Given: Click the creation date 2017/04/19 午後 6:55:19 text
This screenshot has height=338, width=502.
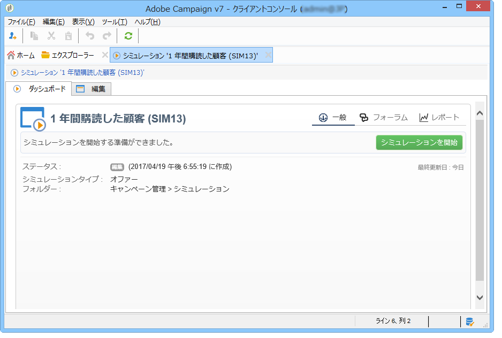Looking at the screenshot, I should point(180,167).
